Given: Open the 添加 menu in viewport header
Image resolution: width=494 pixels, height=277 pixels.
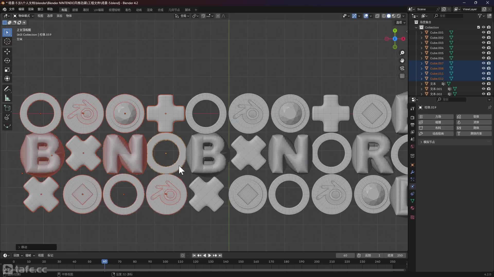Looking at the screenshot, I should [x=59, y=16].
